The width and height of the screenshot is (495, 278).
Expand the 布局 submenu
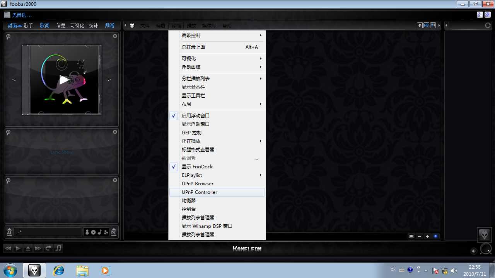point(217,104)
